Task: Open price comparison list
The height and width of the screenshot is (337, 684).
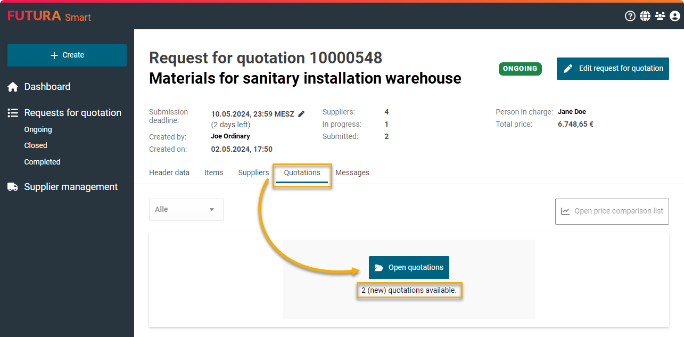Action: 612,211
